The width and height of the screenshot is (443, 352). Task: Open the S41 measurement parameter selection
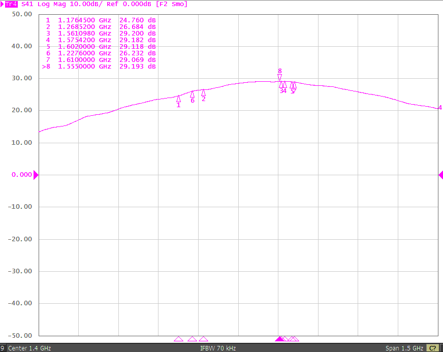[x=28, y=4]
